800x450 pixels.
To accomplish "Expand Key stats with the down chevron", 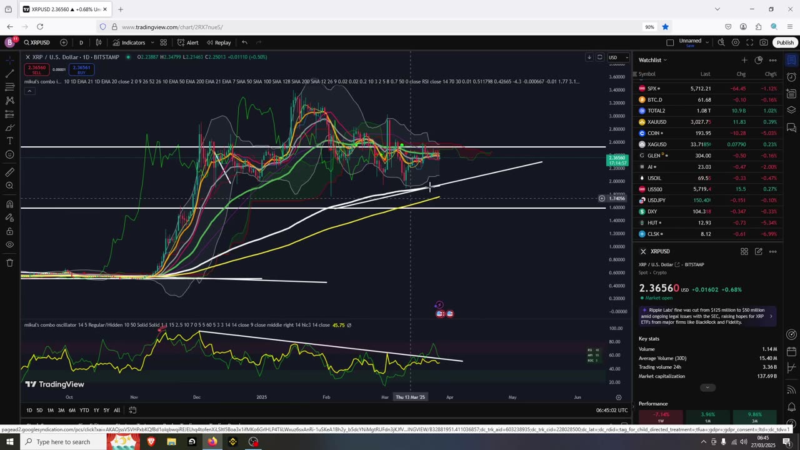I will click(x=707, y=387).
